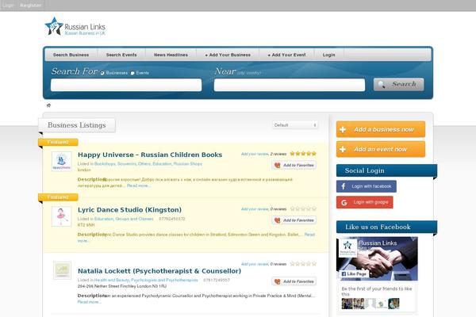Click Natalia Lockett empty star rating
The width and height of the screenshot is (476, 317).
303,264
